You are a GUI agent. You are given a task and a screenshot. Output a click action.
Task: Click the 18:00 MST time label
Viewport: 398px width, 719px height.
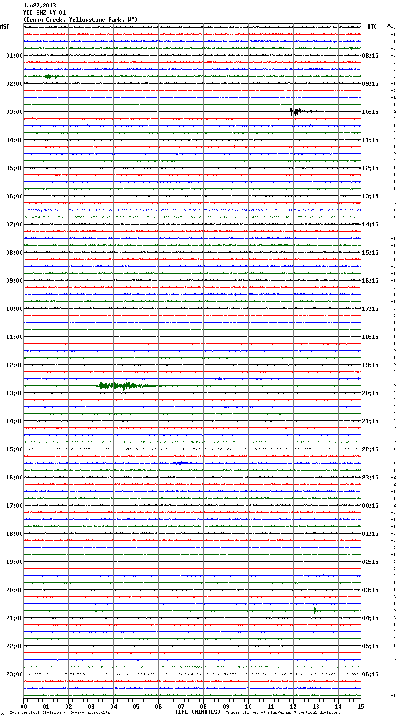pos(15,534)
